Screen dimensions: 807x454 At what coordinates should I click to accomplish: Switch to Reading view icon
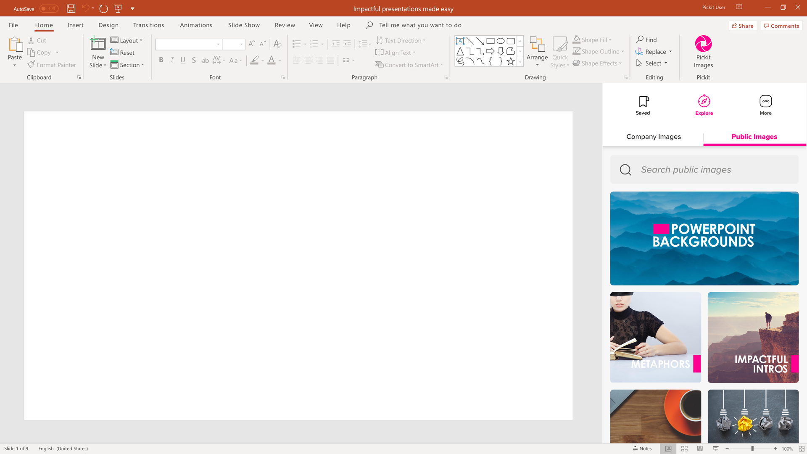[x=700, y=449]
